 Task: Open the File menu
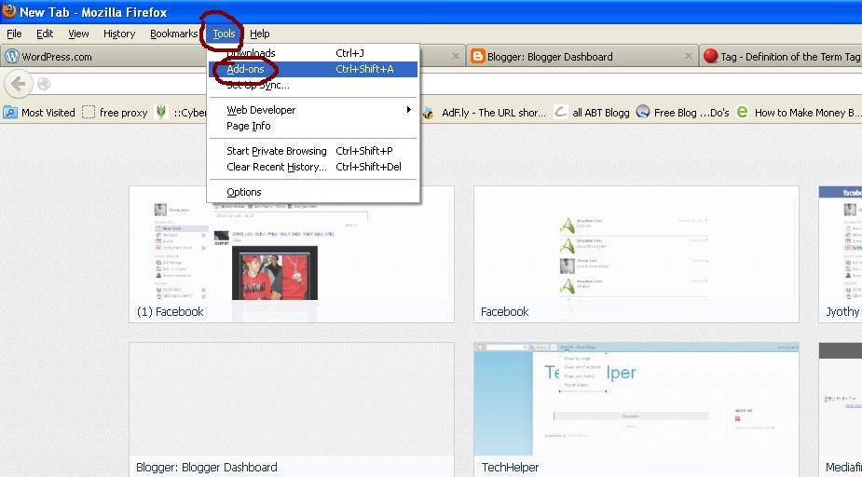click(x=14, y=34)
